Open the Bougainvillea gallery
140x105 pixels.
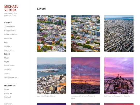coord(10,31)
